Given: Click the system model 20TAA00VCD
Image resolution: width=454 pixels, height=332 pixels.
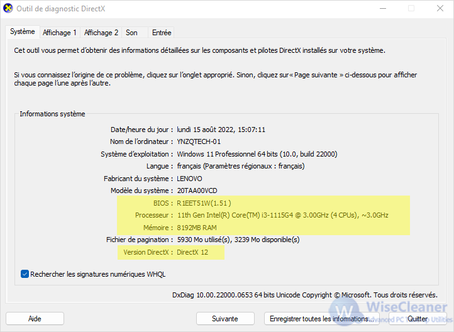Looking at the screenshot, I should point(197,191).
